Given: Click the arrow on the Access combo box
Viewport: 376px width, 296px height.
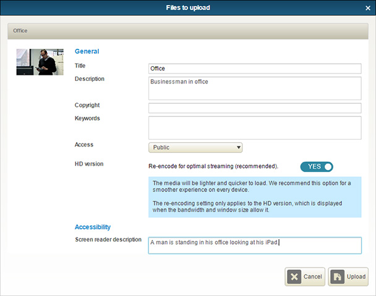Looking at the screenshot, I should point(239,147).
